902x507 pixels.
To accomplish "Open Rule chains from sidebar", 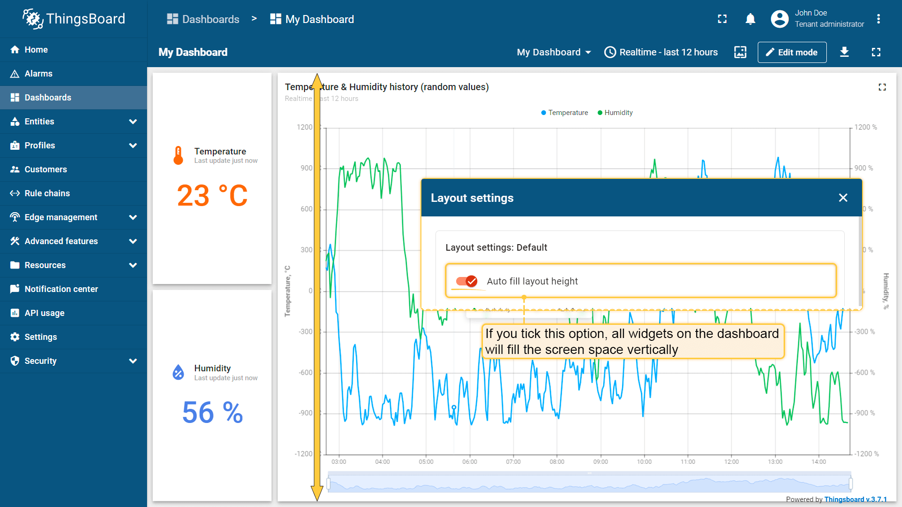I will (47, 193).
